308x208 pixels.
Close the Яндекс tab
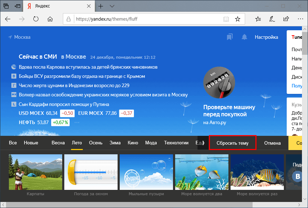coord(89,6)
